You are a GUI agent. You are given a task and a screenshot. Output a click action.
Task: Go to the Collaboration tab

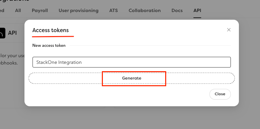click(x=145, y=11)
